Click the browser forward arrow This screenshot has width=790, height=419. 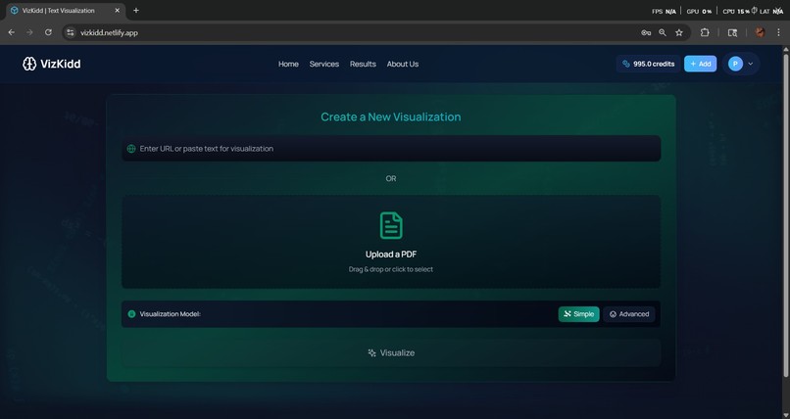[x=29, y=32]
